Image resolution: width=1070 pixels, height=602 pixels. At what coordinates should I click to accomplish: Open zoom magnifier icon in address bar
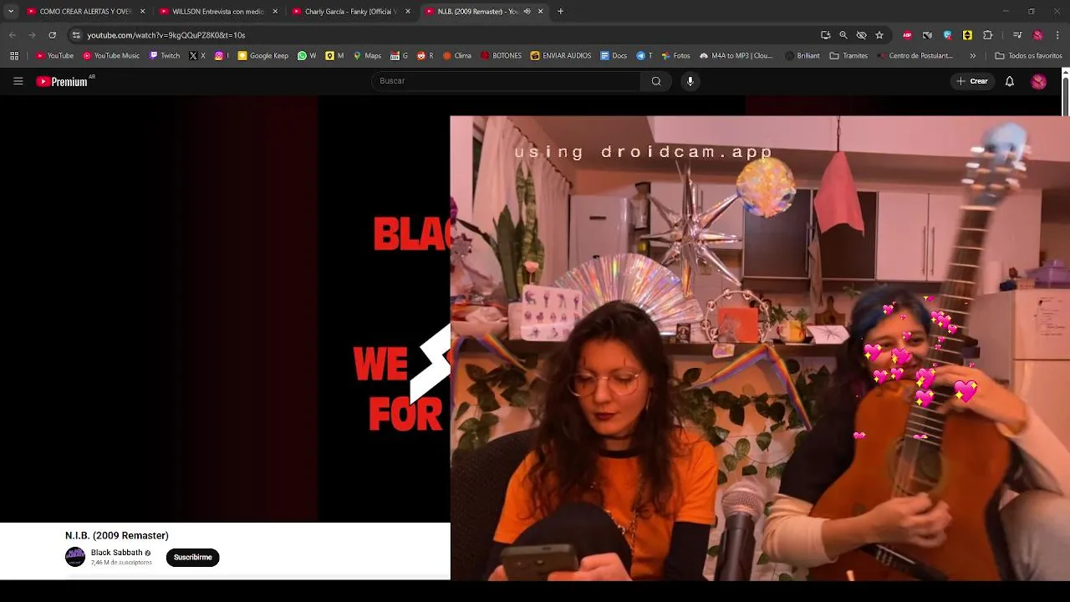click(x=843, y=35)
